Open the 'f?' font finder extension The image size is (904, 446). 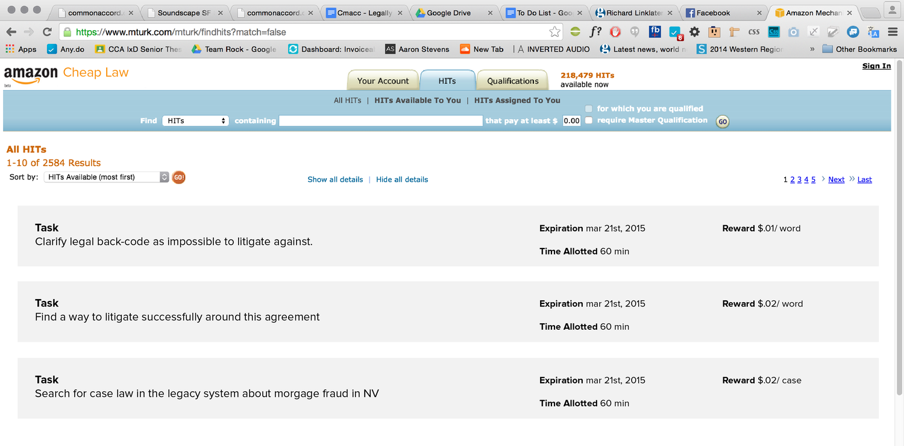pos(595,32)
